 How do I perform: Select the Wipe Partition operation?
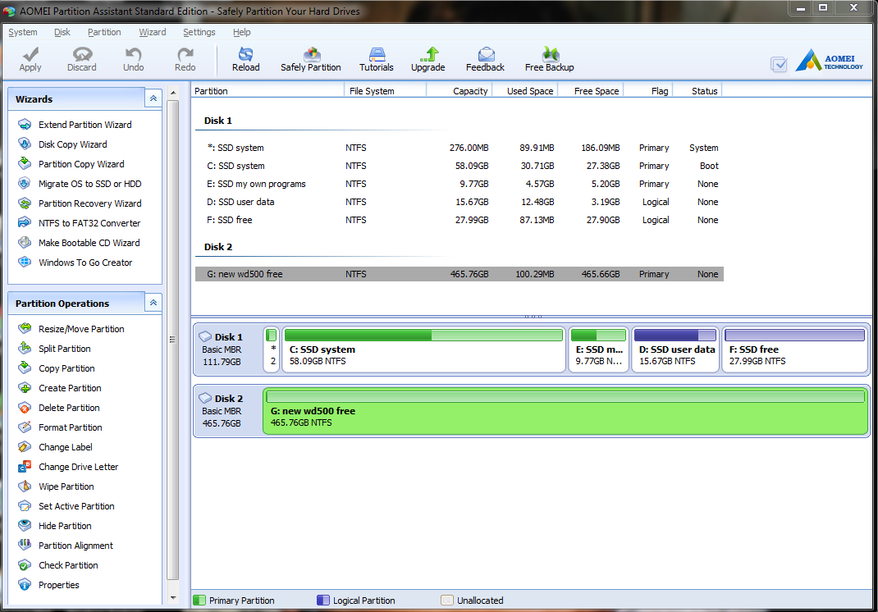65,486
